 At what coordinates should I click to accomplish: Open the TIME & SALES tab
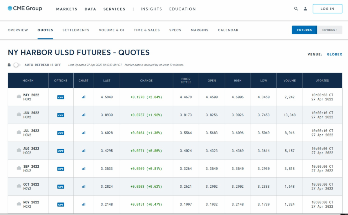tap(147, 30)
